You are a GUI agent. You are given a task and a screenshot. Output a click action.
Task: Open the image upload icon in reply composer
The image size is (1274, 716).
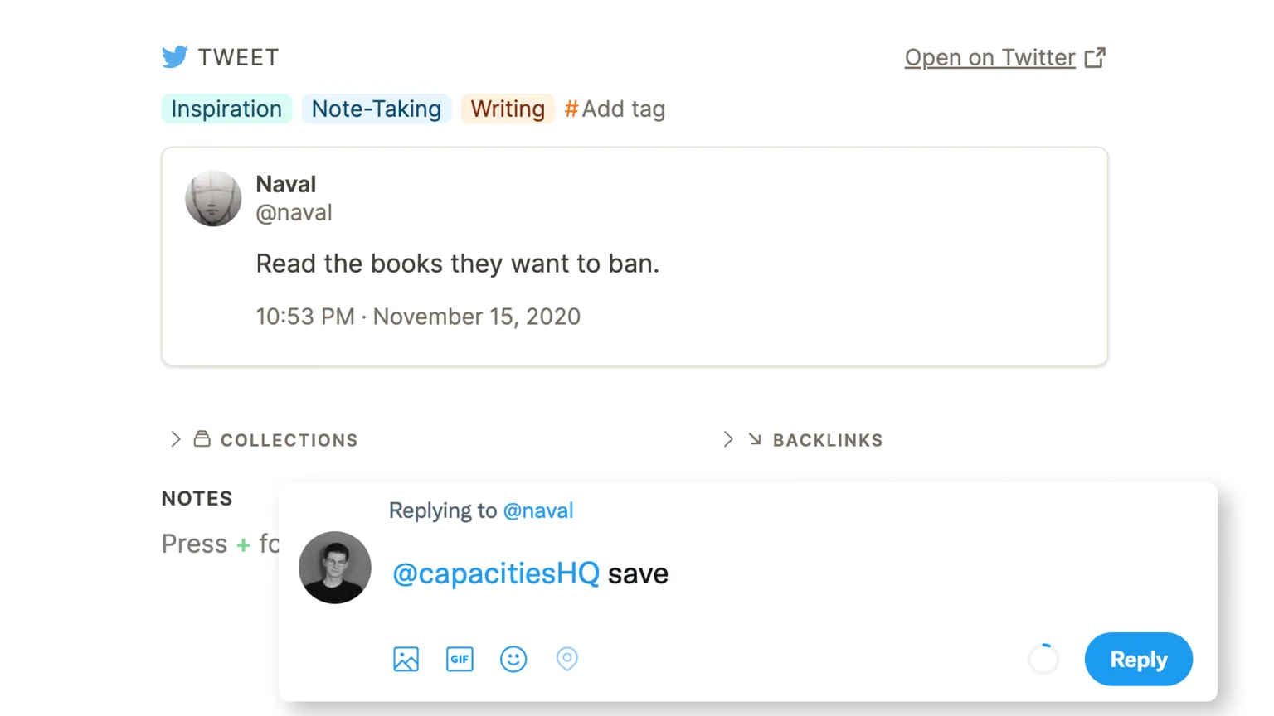(x=406, y=659)
